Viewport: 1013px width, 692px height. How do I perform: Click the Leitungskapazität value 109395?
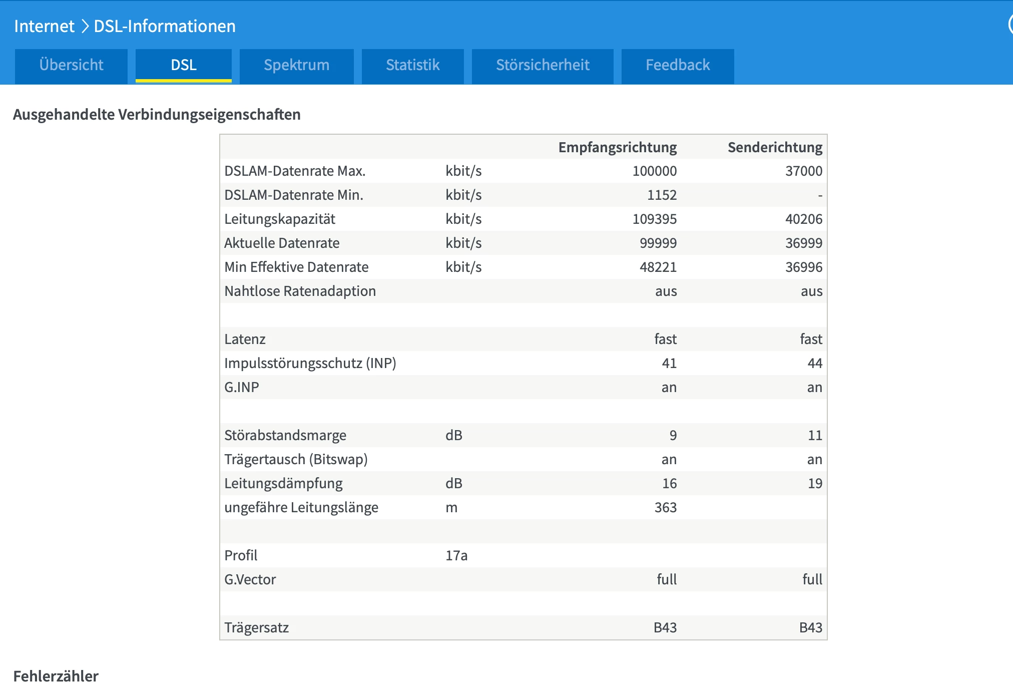(654, 219)
